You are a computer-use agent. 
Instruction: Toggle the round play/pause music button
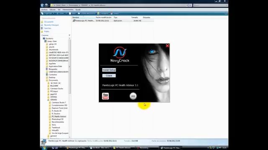133,96
